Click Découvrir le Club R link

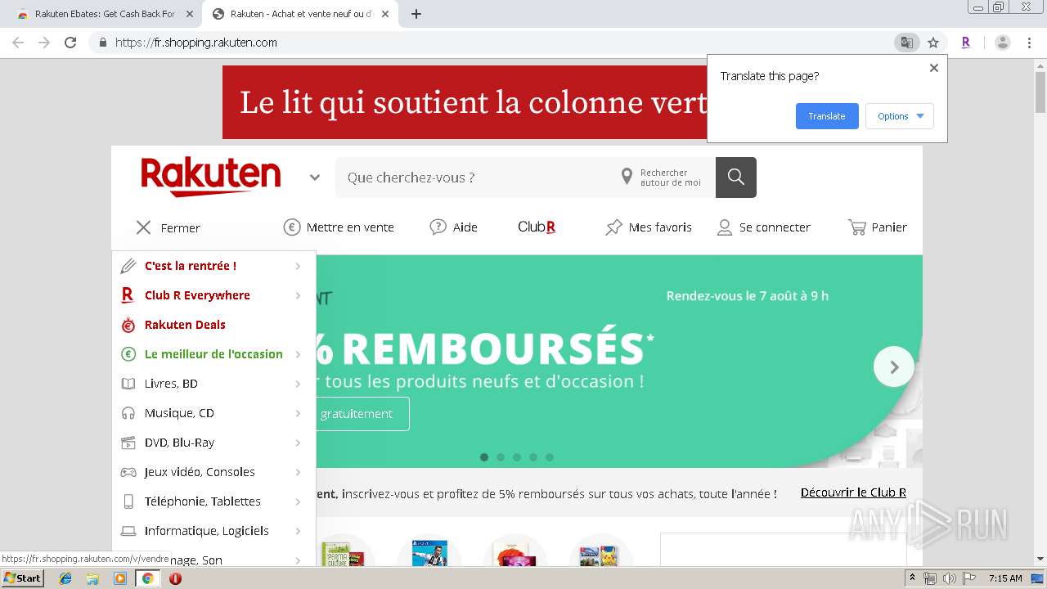[x=853, y=492]
